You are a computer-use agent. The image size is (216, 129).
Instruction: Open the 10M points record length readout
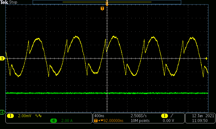coord(140,121)
